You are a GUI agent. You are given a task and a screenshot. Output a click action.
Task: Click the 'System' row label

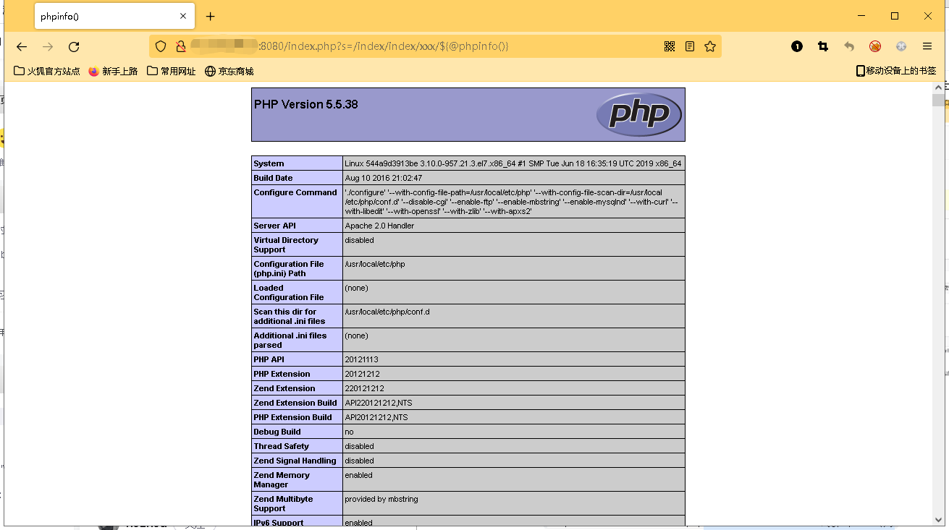[269, 163]
